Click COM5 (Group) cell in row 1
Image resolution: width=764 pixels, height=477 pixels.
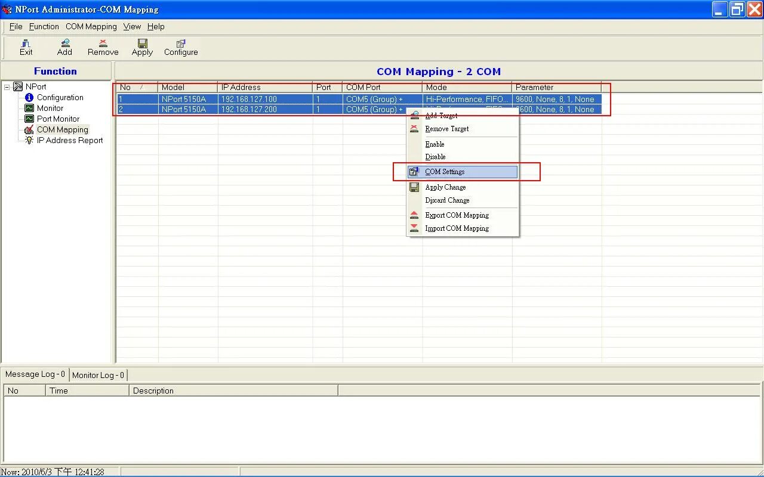tap(382, 99)
